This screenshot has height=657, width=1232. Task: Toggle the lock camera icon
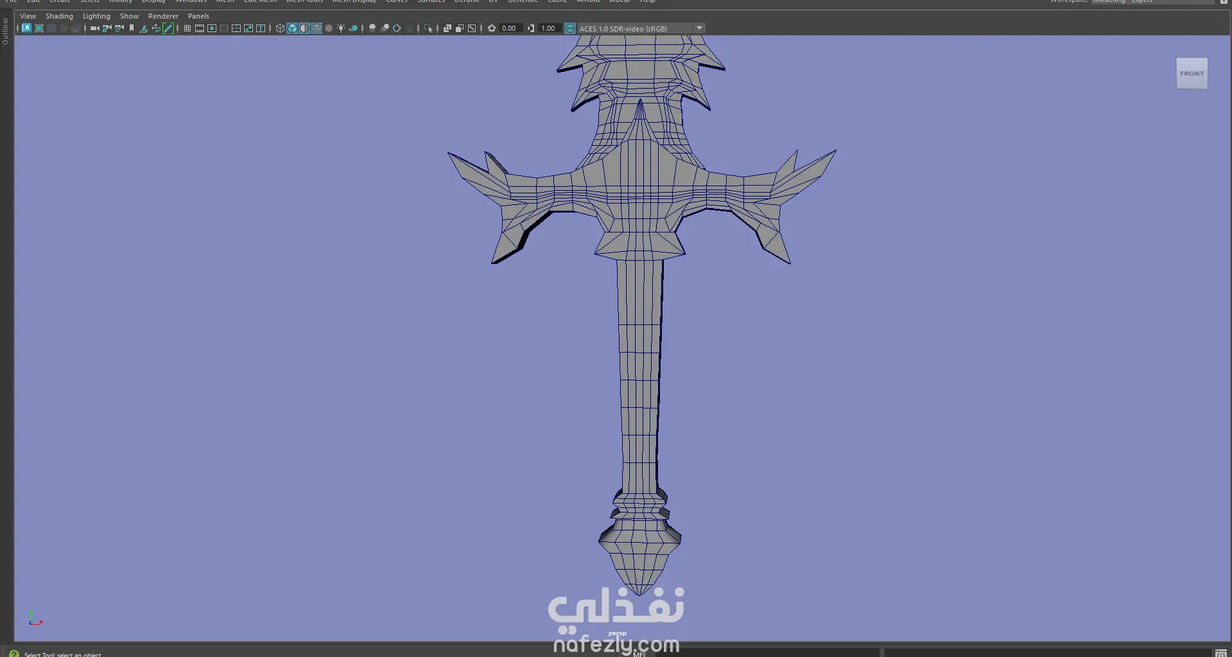point(107,28)
